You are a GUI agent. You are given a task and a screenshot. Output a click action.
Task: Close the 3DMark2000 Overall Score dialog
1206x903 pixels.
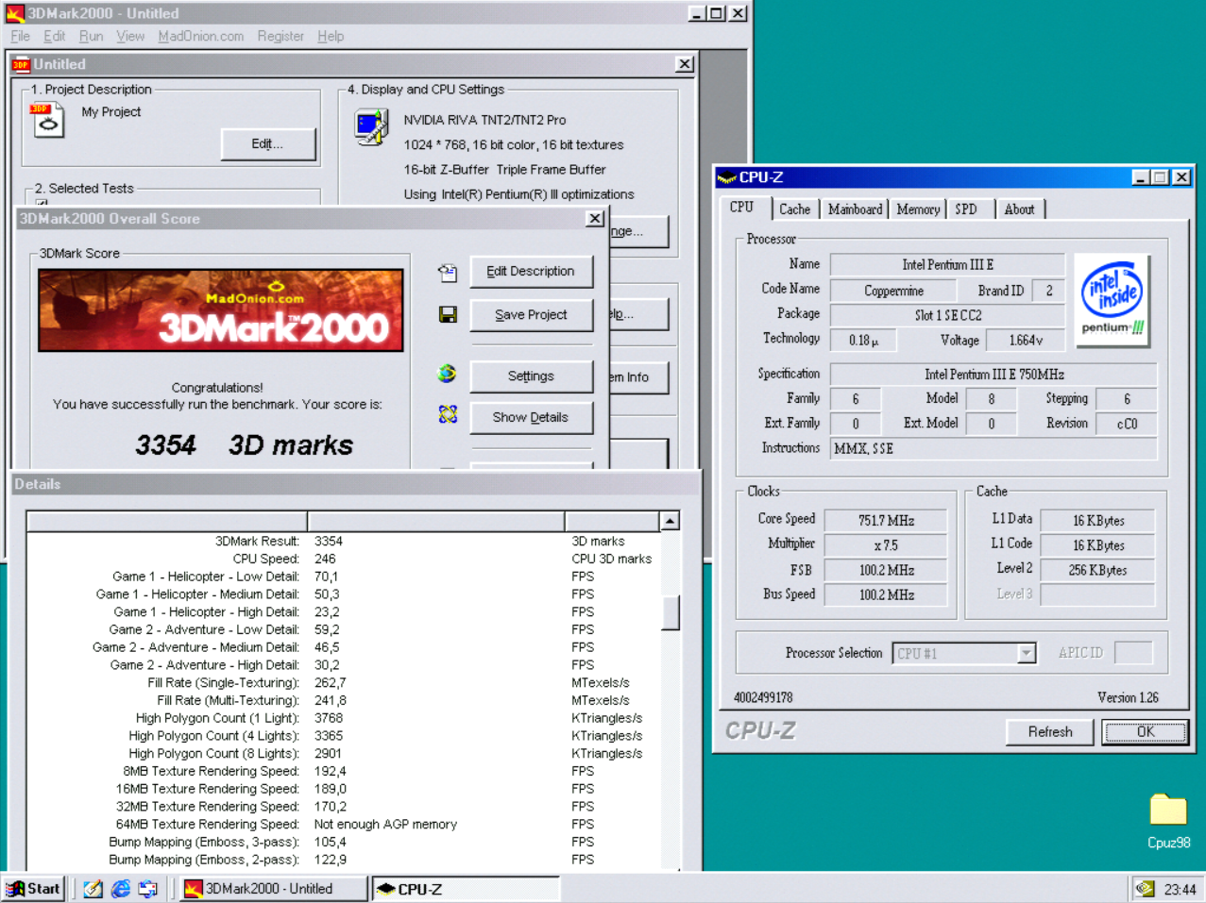pyautogui.click(x=595, y=219)
